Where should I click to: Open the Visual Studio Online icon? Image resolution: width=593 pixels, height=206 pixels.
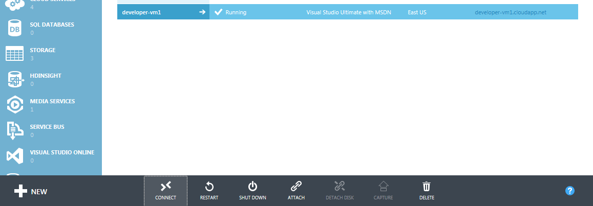[15, 156]
